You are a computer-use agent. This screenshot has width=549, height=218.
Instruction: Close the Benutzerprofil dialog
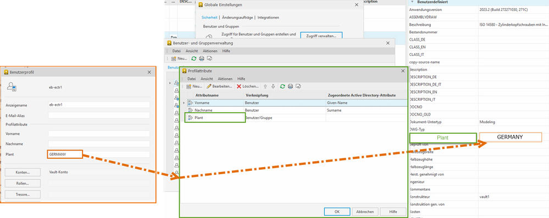(x=149, y=72)
